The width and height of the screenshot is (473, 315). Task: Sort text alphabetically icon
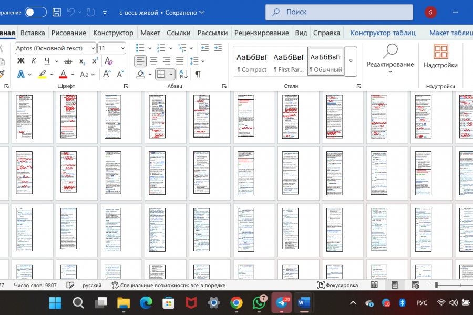point(183,74)
